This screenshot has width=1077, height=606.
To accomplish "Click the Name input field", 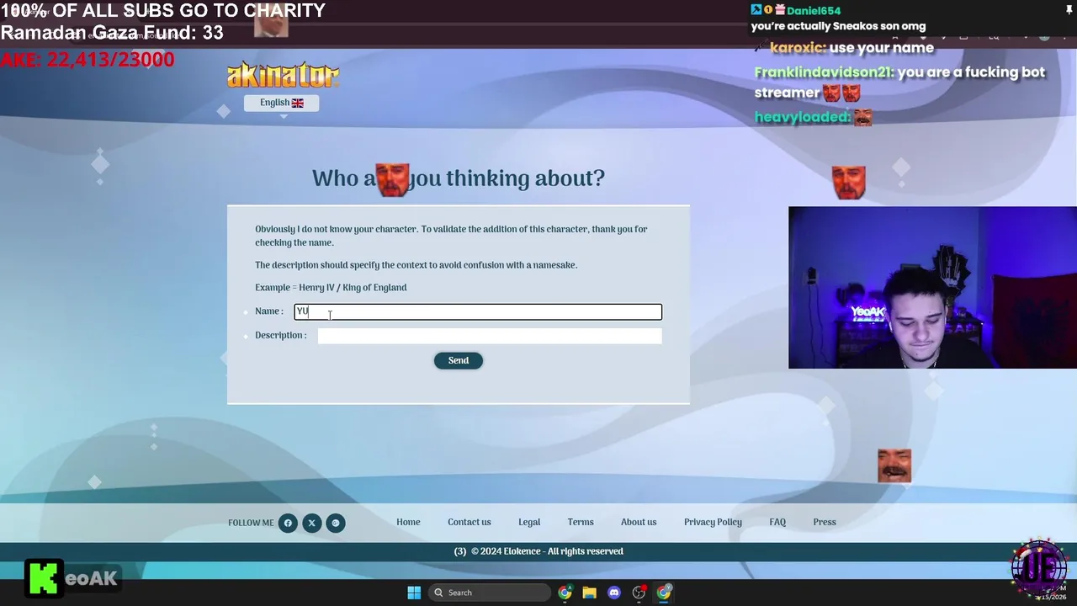I will point(478,312).
